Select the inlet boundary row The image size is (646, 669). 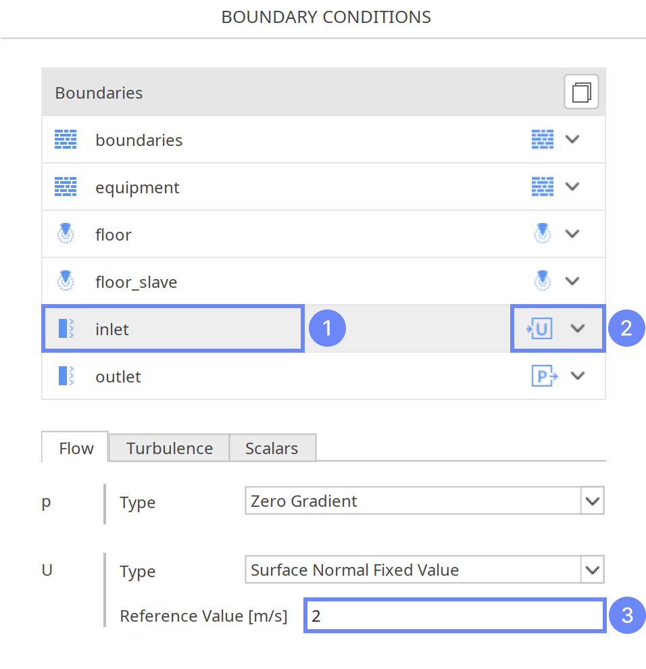pos(173,328)
